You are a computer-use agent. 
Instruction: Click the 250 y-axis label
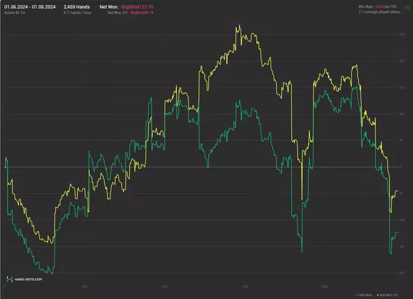coord(402,34)
